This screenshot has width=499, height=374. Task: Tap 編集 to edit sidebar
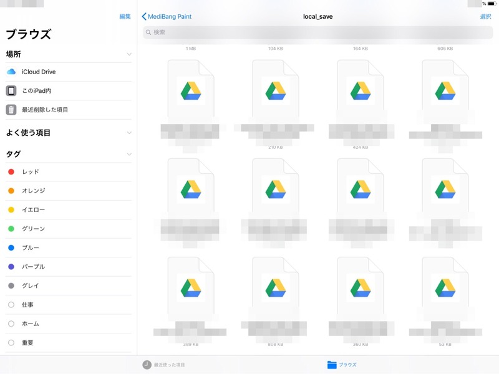pyautogui.click(x=125, y=17)
